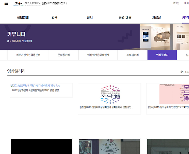The width and height of the screenshot is (189, 154).
Task: Open the black video thumbnail in the second row
Action: (41, 147)
